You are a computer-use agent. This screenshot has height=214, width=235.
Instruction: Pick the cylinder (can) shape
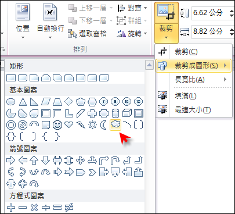(115, 113)
